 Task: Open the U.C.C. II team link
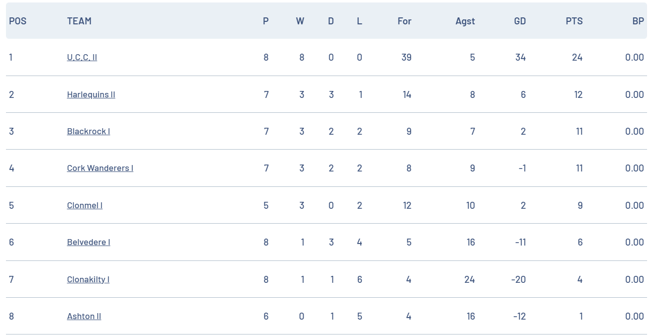point(82,57)
